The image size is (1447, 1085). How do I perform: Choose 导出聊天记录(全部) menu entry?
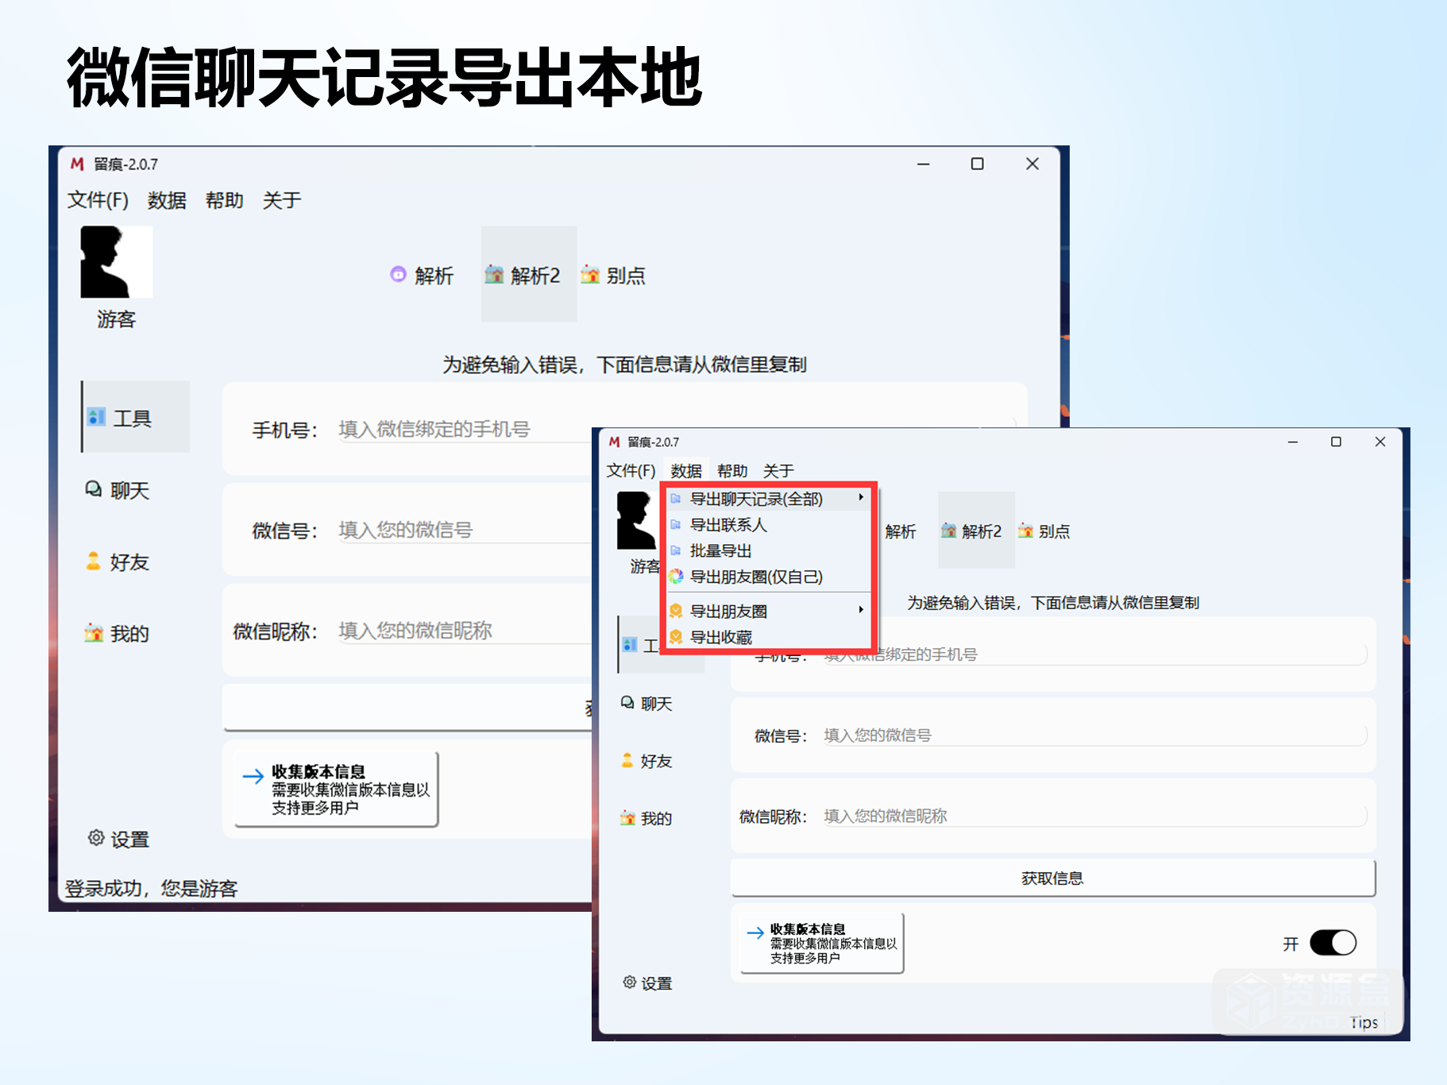768,499
